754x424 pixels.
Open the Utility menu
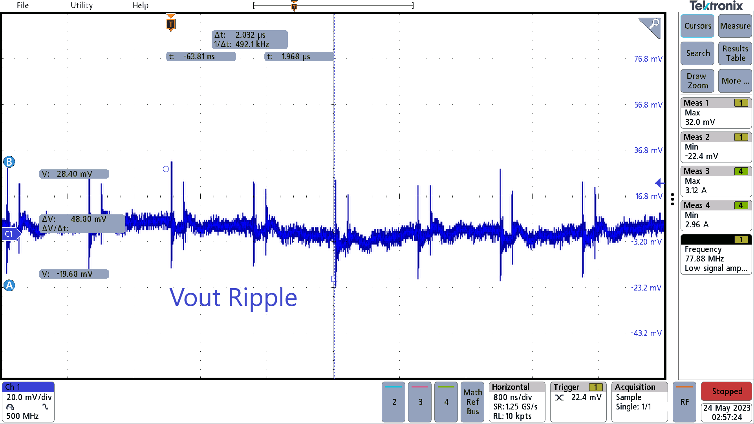coord(81,5)
